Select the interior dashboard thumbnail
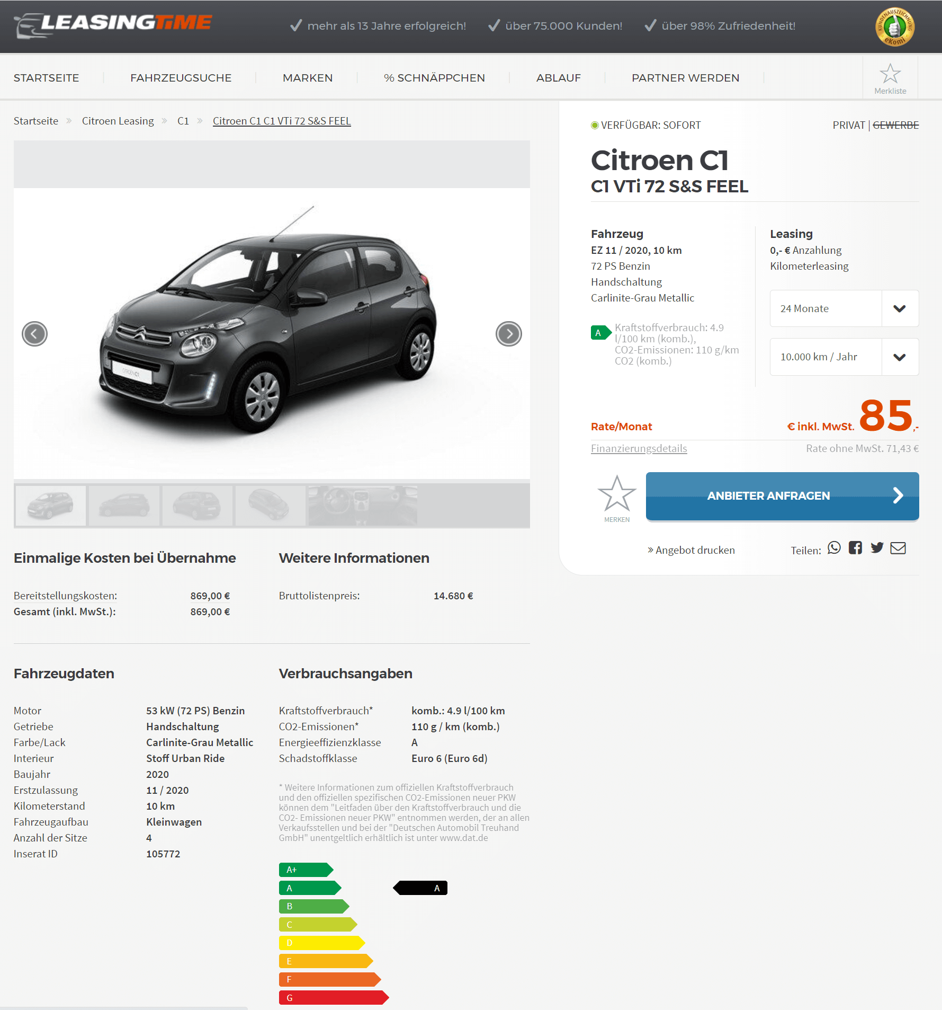942x1010 pixels. 363,506
